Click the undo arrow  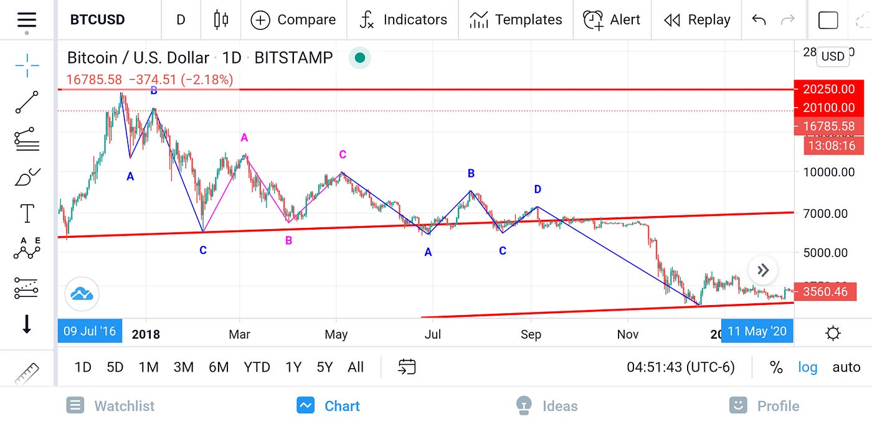[759, 19]
